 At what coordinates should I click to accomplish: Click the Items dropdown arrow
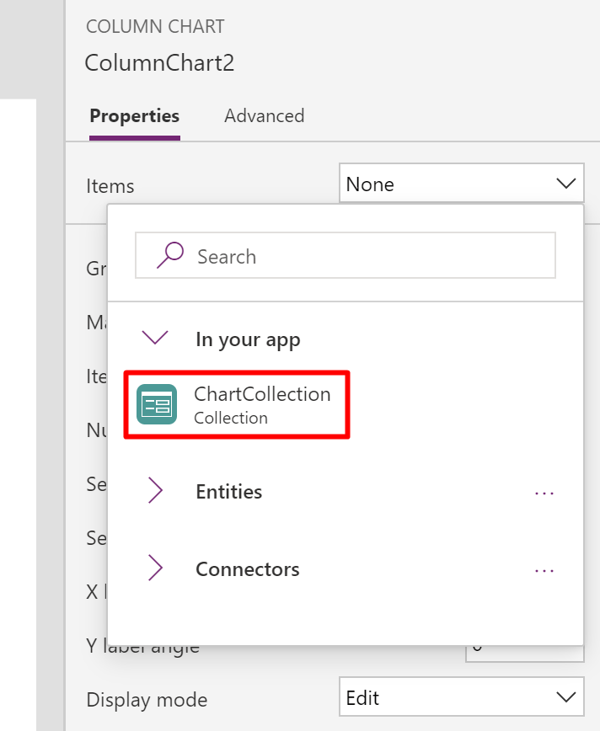point(565,184)
